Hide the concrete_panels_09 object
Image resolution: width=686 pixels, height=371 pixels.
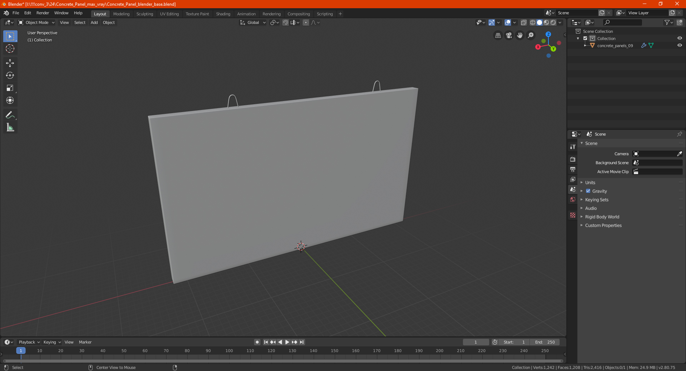pyautogui.click(x=680, y=45)
